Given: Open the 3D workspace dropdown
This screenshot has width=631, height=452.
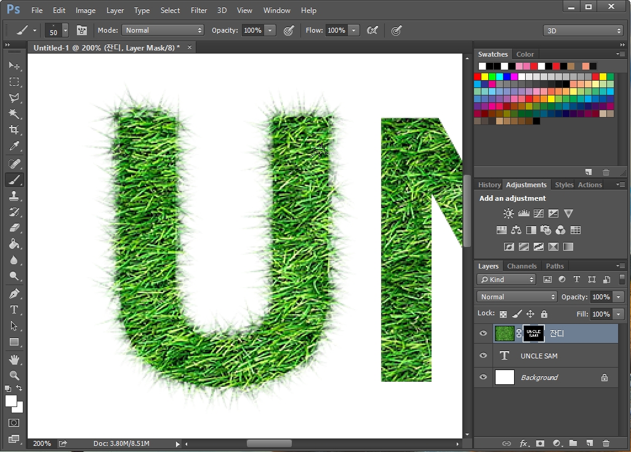Looking at the screenshot, I should coord(583,31).
